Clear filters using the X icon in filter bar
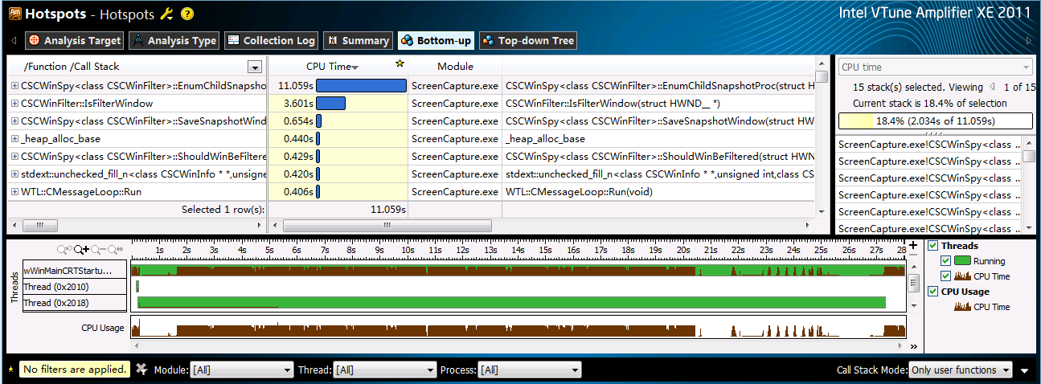 tap(141, 370)
